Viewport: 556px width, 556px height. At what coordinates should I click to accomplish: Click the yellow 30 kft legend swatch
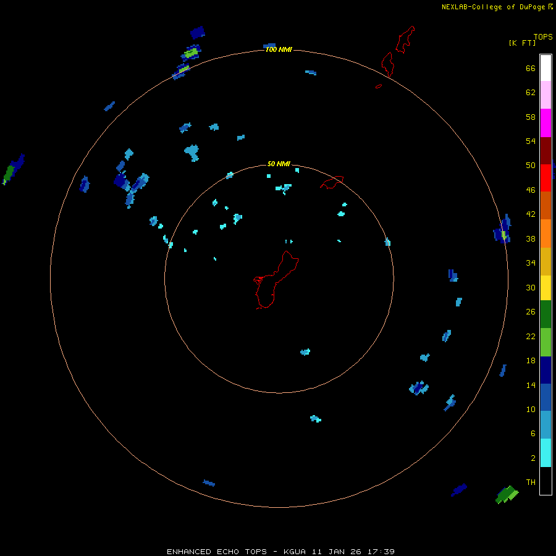[x=545, y=288]
